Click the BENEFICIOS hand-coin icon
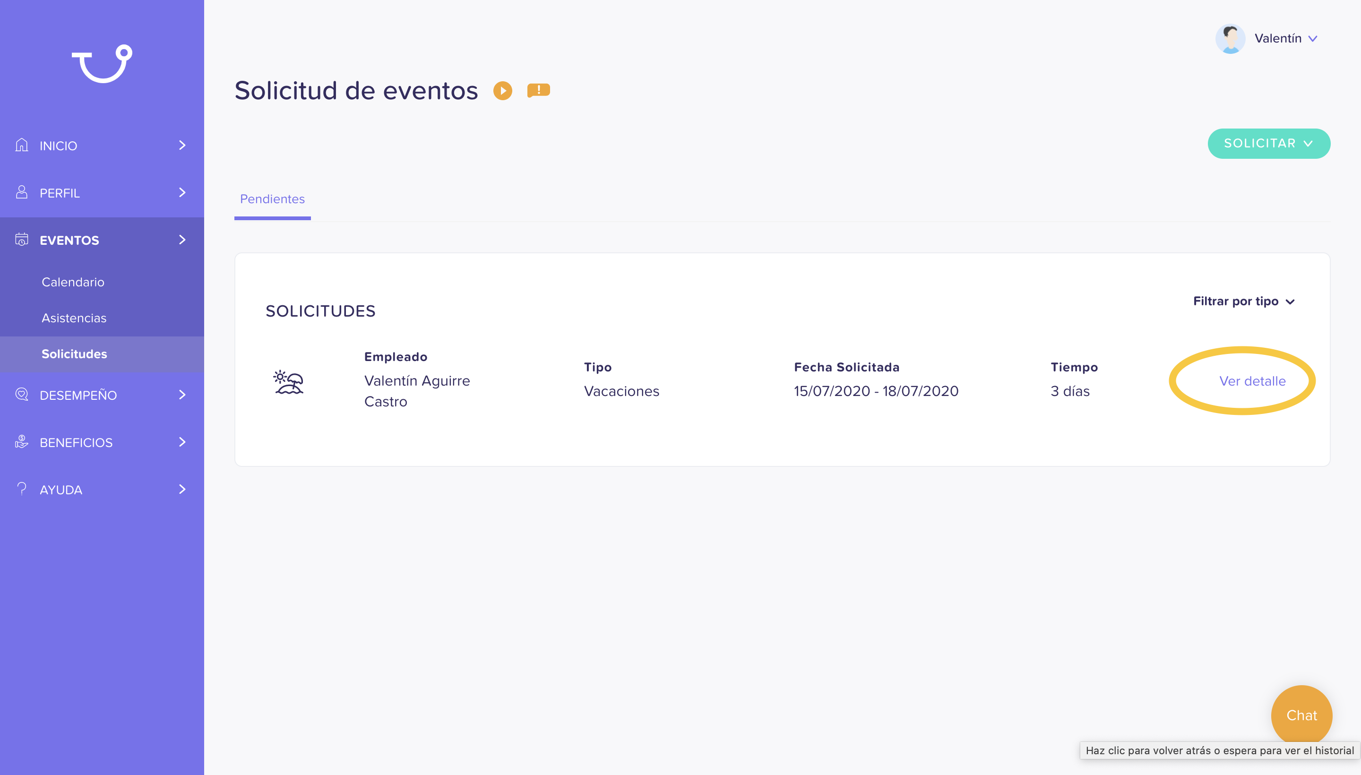1361x775 pixels. 22,442
